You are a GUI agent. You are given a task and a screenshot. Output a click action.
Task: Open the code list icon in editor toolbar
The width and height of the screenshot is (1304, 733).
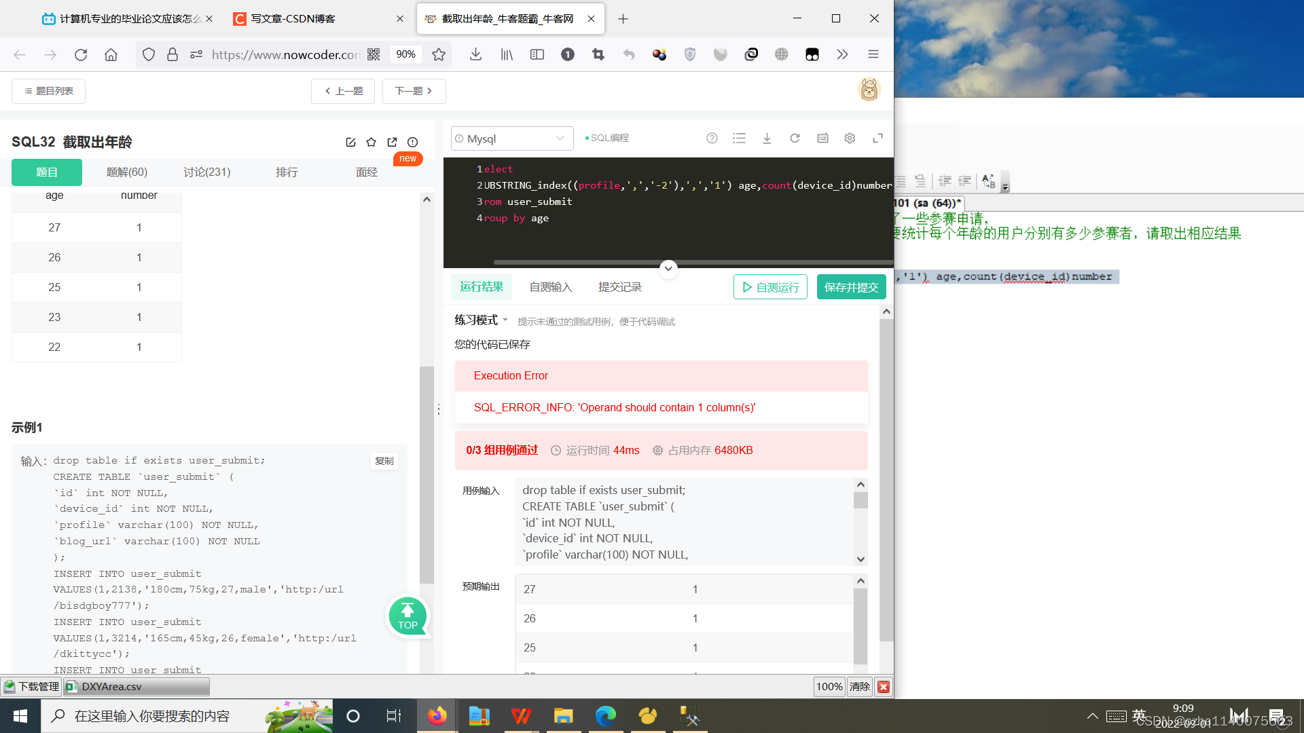pos(740,138)
